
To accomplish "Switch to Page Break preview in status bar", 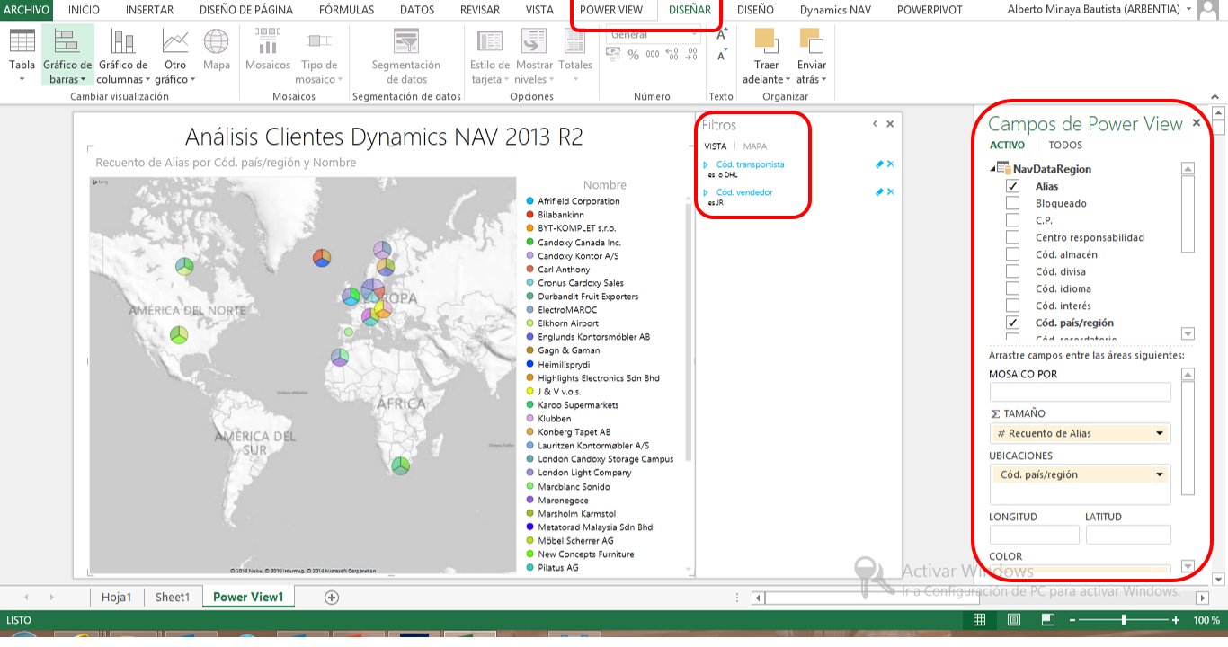I will click(1047, 620).
